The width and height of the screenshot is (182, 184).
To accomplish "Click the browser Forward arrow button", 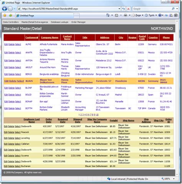I will 10,9.
